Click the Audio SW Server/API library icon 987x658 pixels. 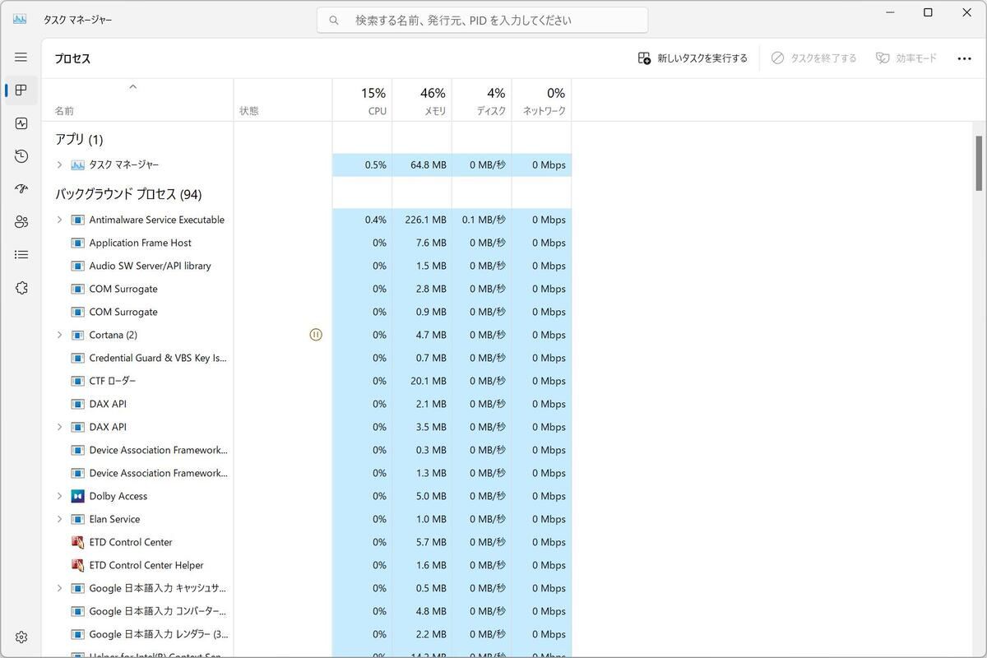click(x=78, y=266)
